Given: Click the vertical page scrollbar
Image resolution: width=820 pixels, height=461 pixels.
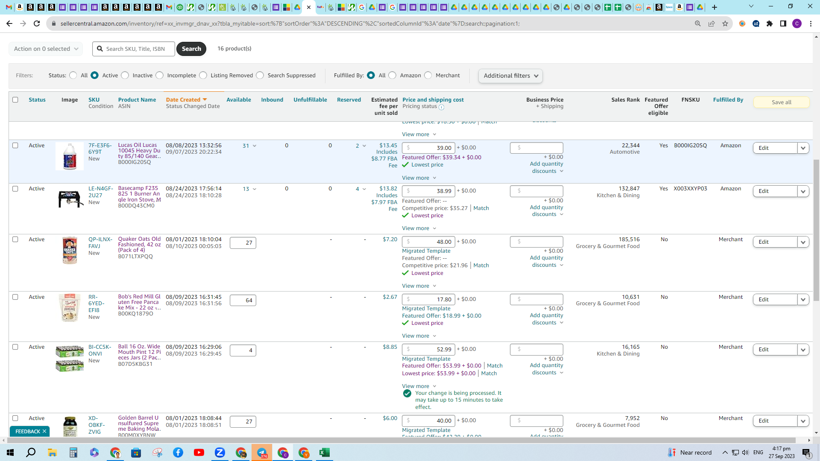Looking at the screenshot, I should (x=816, y=230).
